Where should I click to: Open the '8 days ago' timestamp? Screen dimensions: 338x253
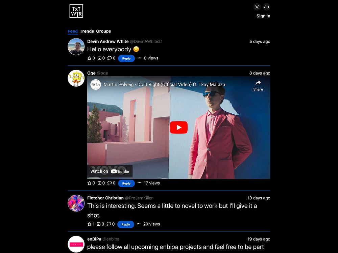click(x=260, y=73)
